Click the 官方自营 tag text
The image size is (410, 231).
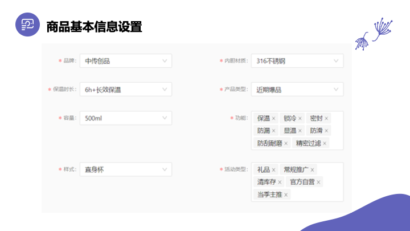point(302,182)
